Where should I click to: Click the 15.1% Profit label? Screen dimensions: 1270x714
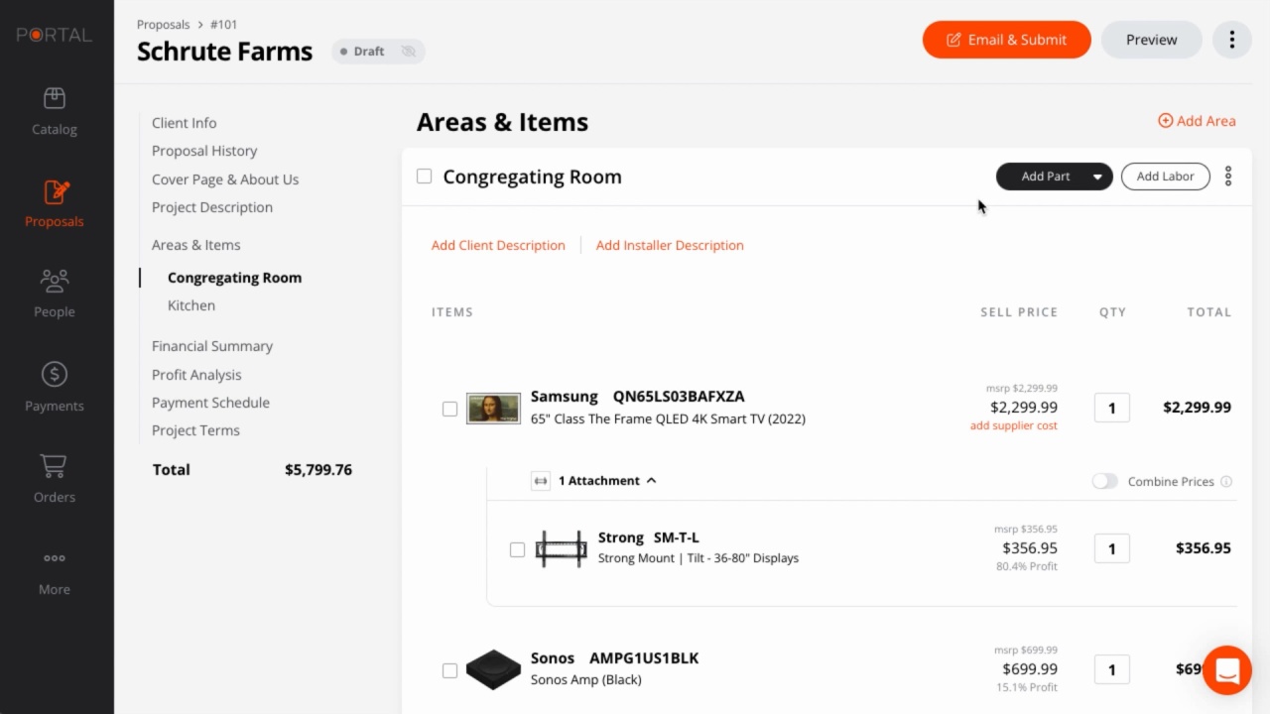[x=1027, y=687]
